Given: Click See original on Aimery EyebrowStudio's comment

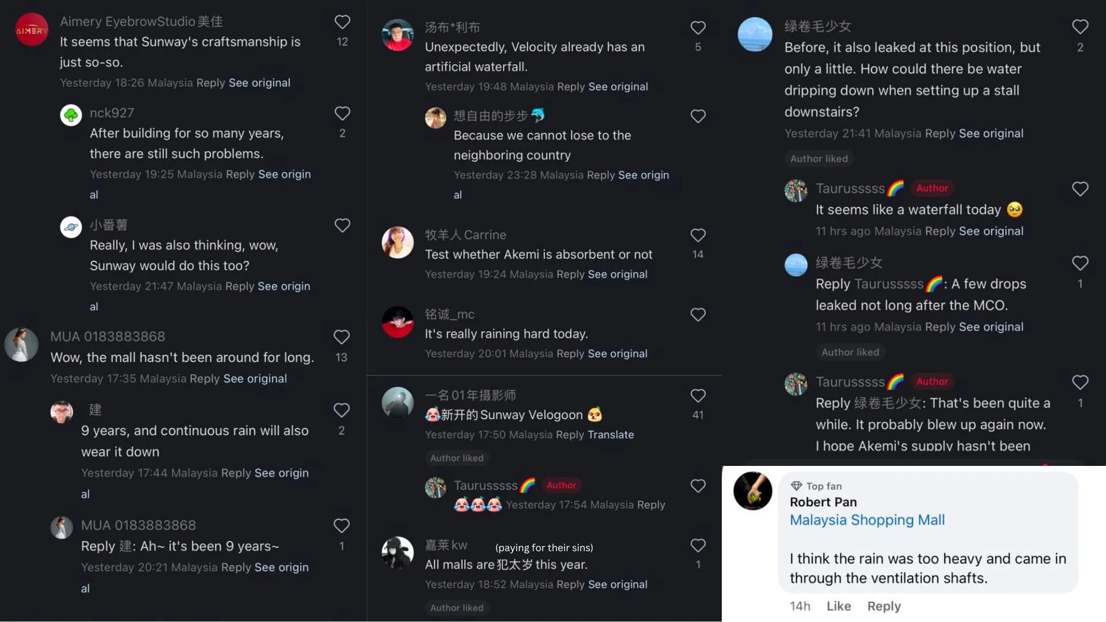Looking at the screenshot, I should (259, 83).
